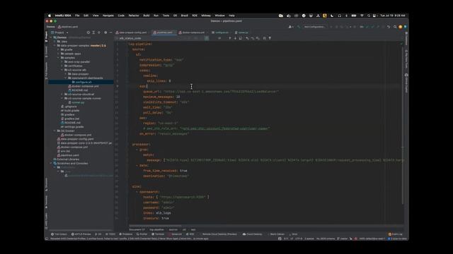Image resolution: width=453 pixels, height=254 pixels.
Task: Click source breadcrumb below editor
Action: coord(173,229)
